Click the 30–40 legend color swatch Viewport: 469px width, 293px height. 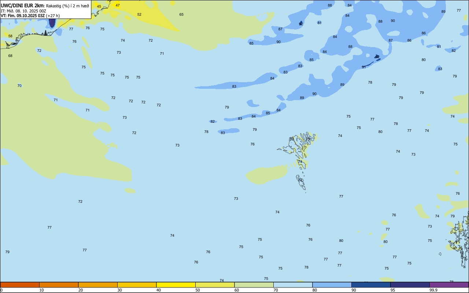pos(137,285)
